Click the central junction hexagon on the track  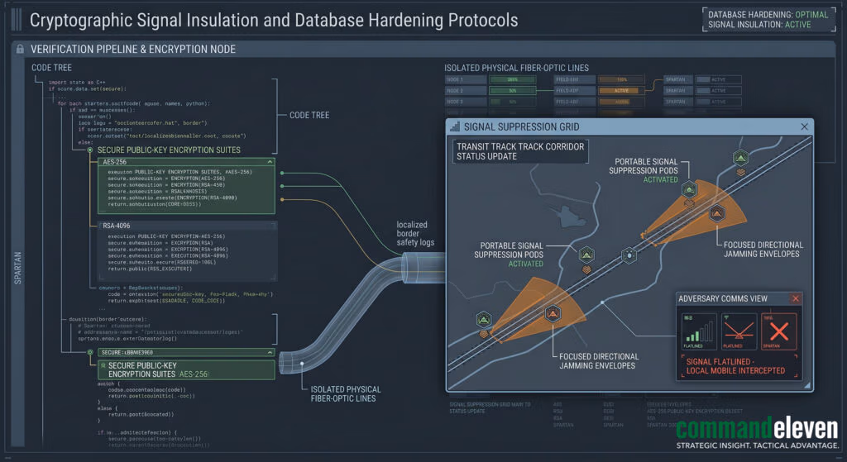(x=629, y=255)
